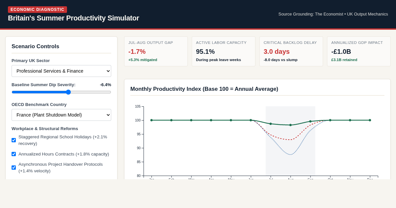
Task: Open the OECD Benchmark Country dropdown
Action: click(x=61, y=115)
